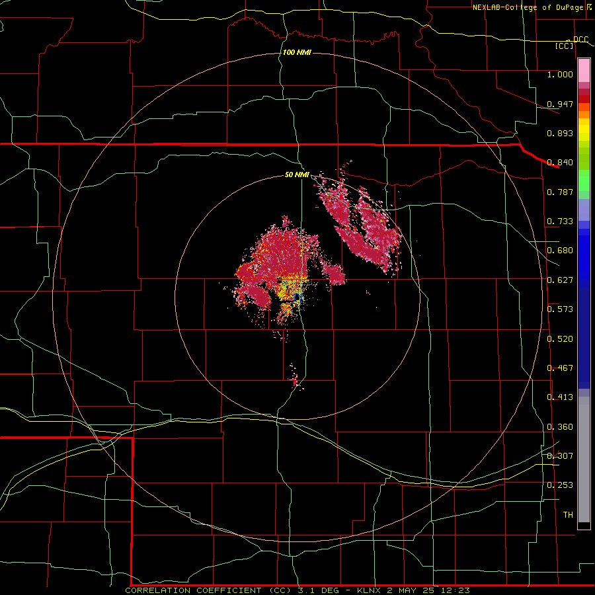Click the Correlation Coefficient caption at the bottom
This screenshot has width=595, height=595.
(297, 590)
